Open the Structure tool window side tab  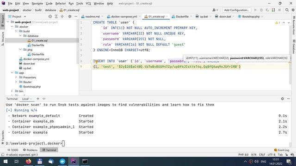pos(2,39)
